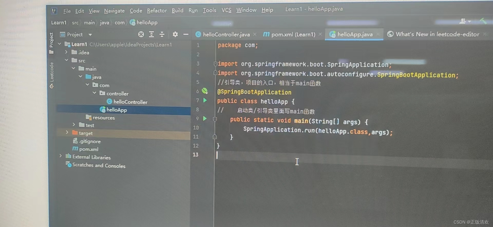Open the VCS menu
The image size is (493, 227).
point(226,10)
